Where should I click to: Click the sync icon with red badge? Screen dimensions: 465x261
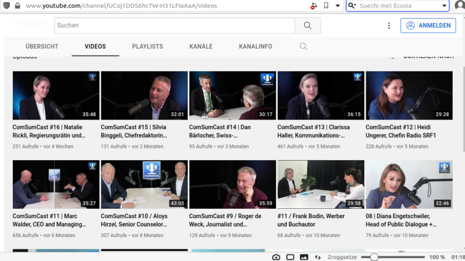click(314, 6)
